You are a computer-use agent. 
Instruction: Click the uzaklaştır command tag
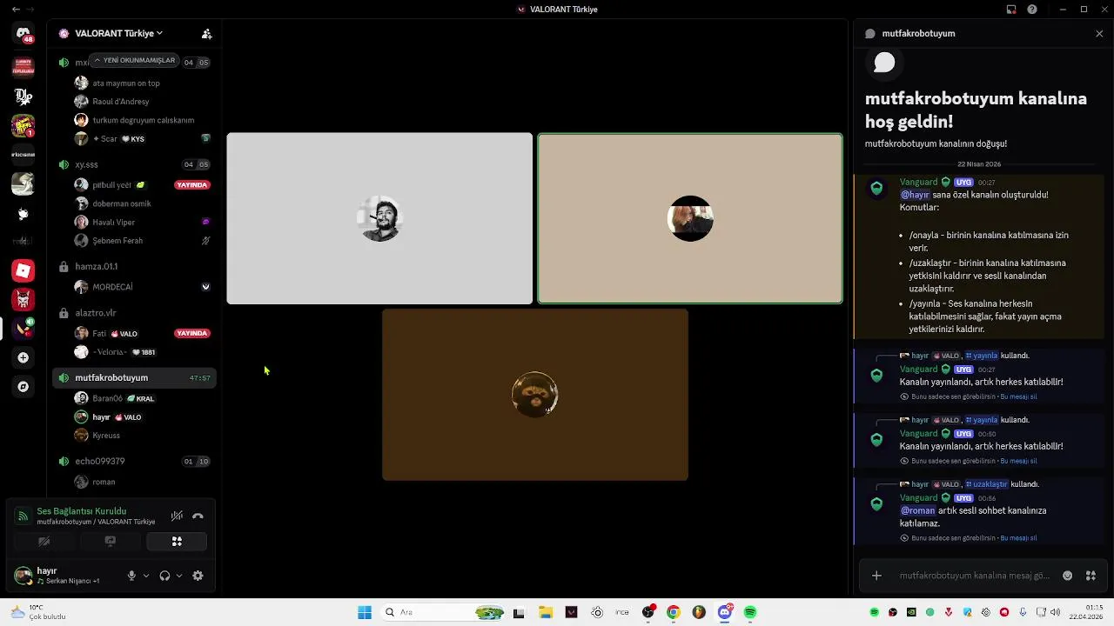pos(986,484)
